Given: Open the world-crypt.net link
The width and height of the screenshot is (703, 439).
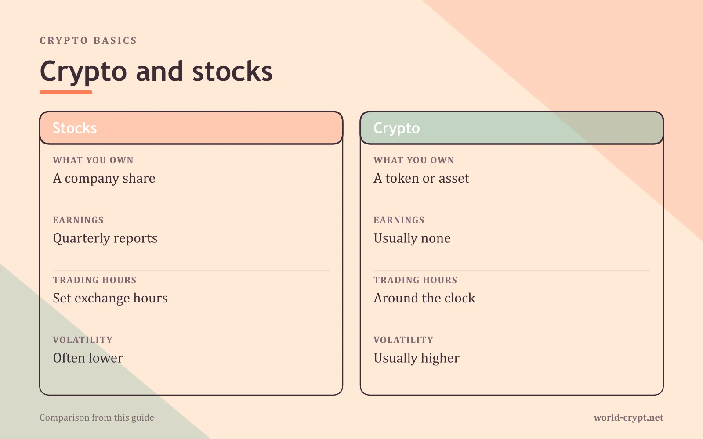Looking at the screenshot, I should pyautogui.click(x=628, y=417).
